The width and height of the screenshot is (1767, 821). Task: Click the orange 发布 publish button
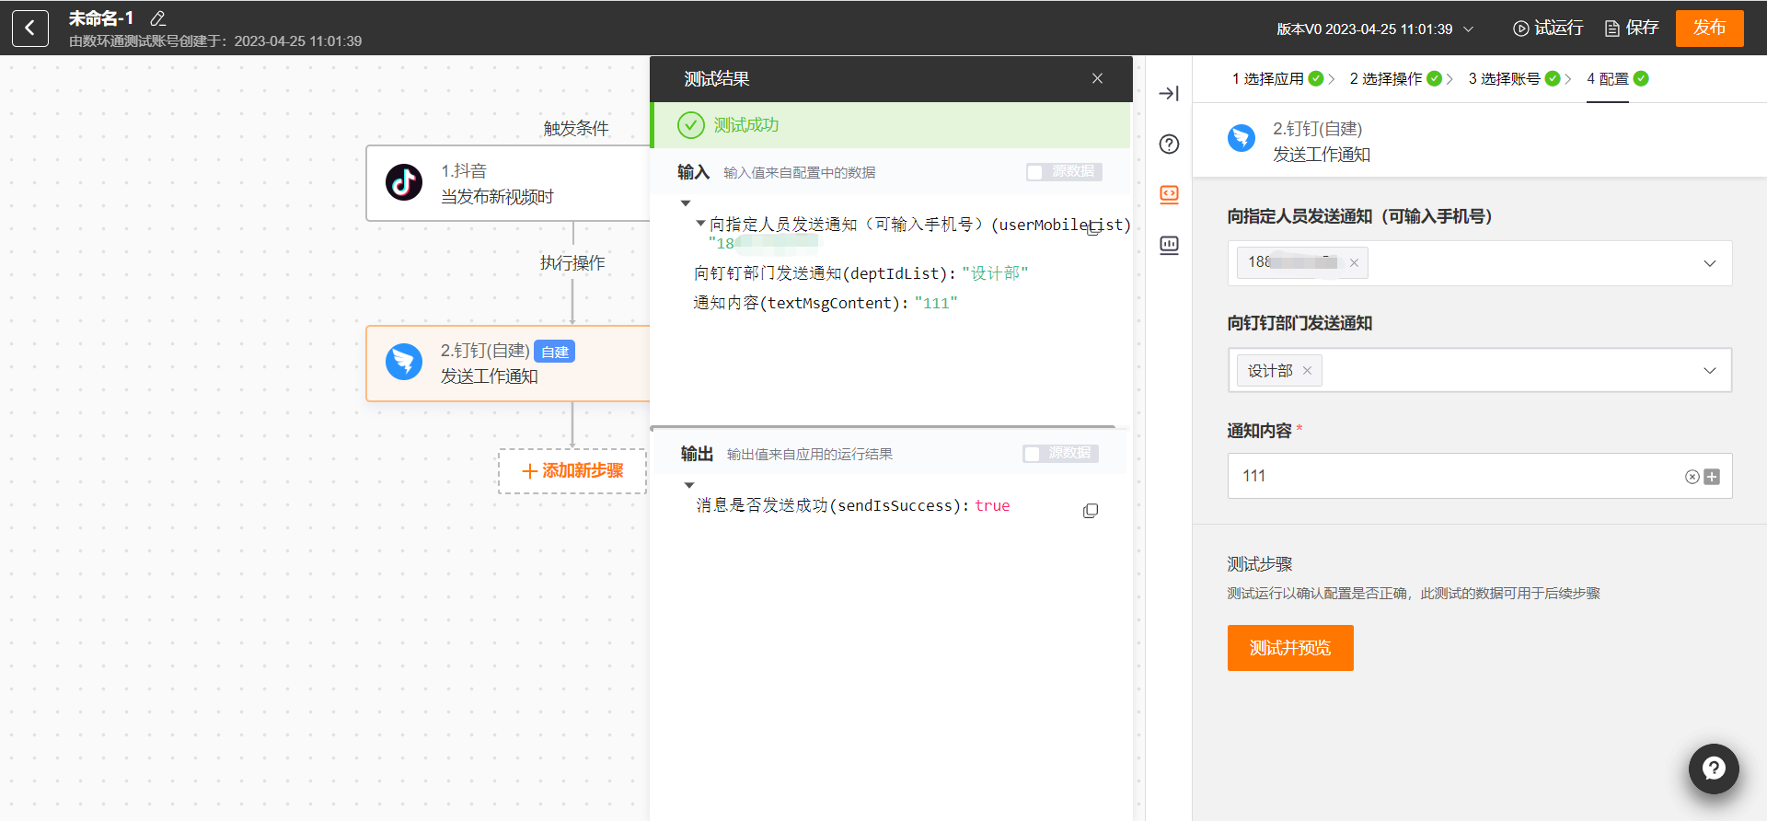1709,29
